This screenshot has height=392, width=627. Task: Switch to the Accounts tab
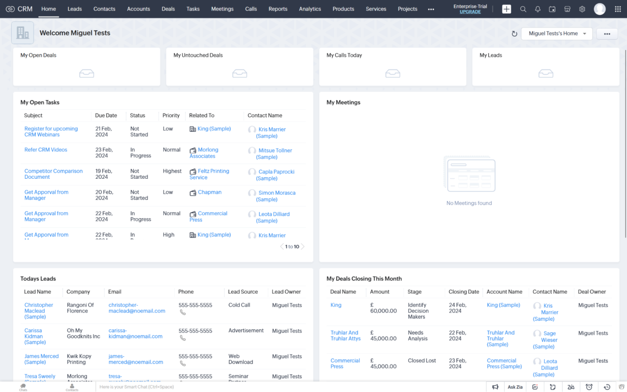tap(138, 9)
